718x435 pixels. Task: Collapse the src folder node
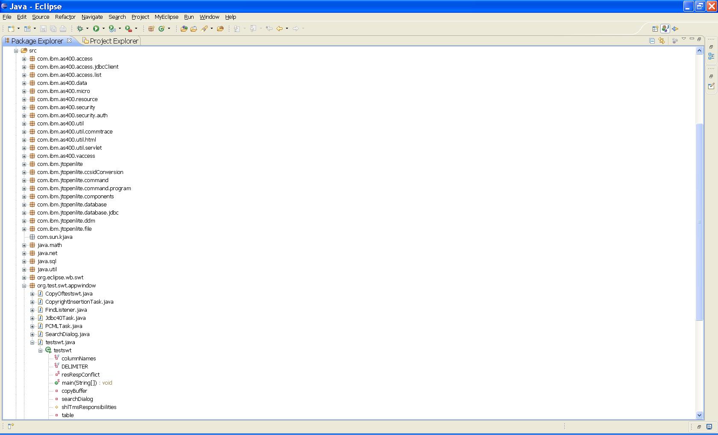16,51
